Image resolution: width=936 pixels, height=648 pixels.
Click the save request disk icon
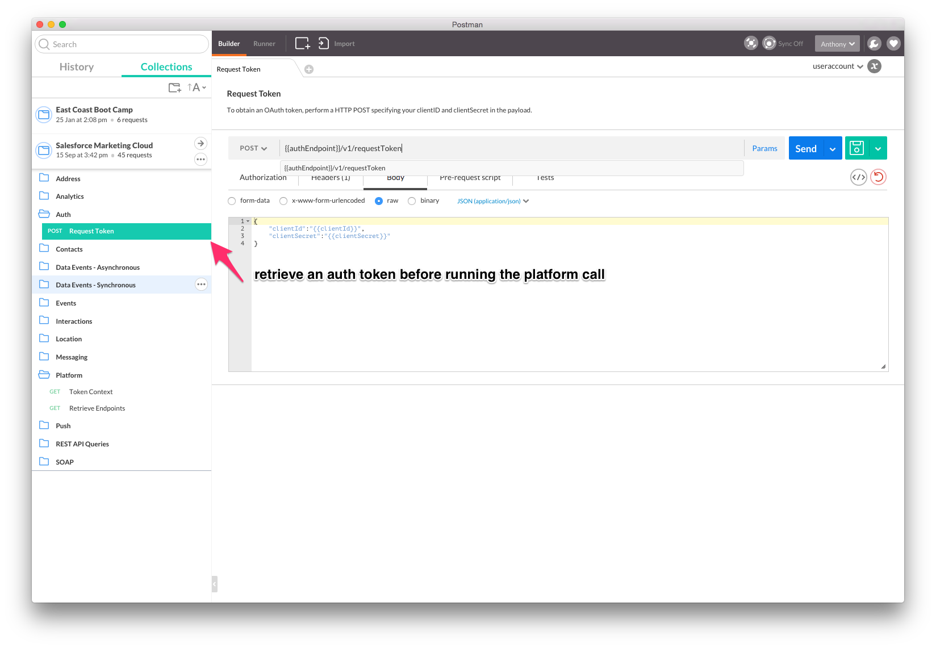[x=856, y=148]
